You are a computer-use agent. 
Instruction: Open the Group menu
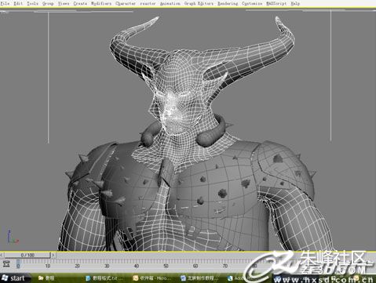coord(48,3)
